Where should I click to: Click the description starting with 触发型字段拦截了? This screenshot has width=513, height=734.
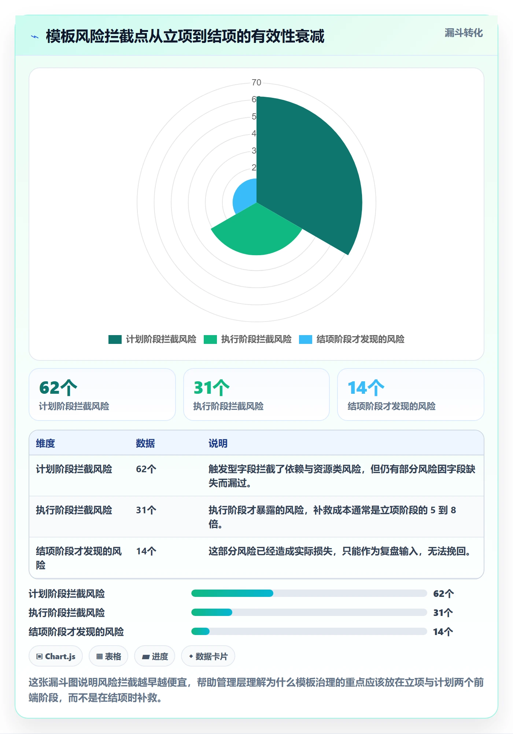tap(342, 476)
